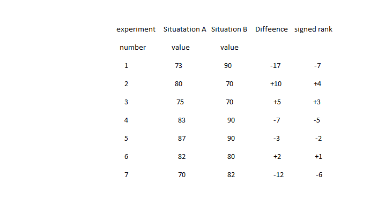This screenshot has height=214, width=385.
Task: Click the +5 difference value
Action: [x=277, y=102]
